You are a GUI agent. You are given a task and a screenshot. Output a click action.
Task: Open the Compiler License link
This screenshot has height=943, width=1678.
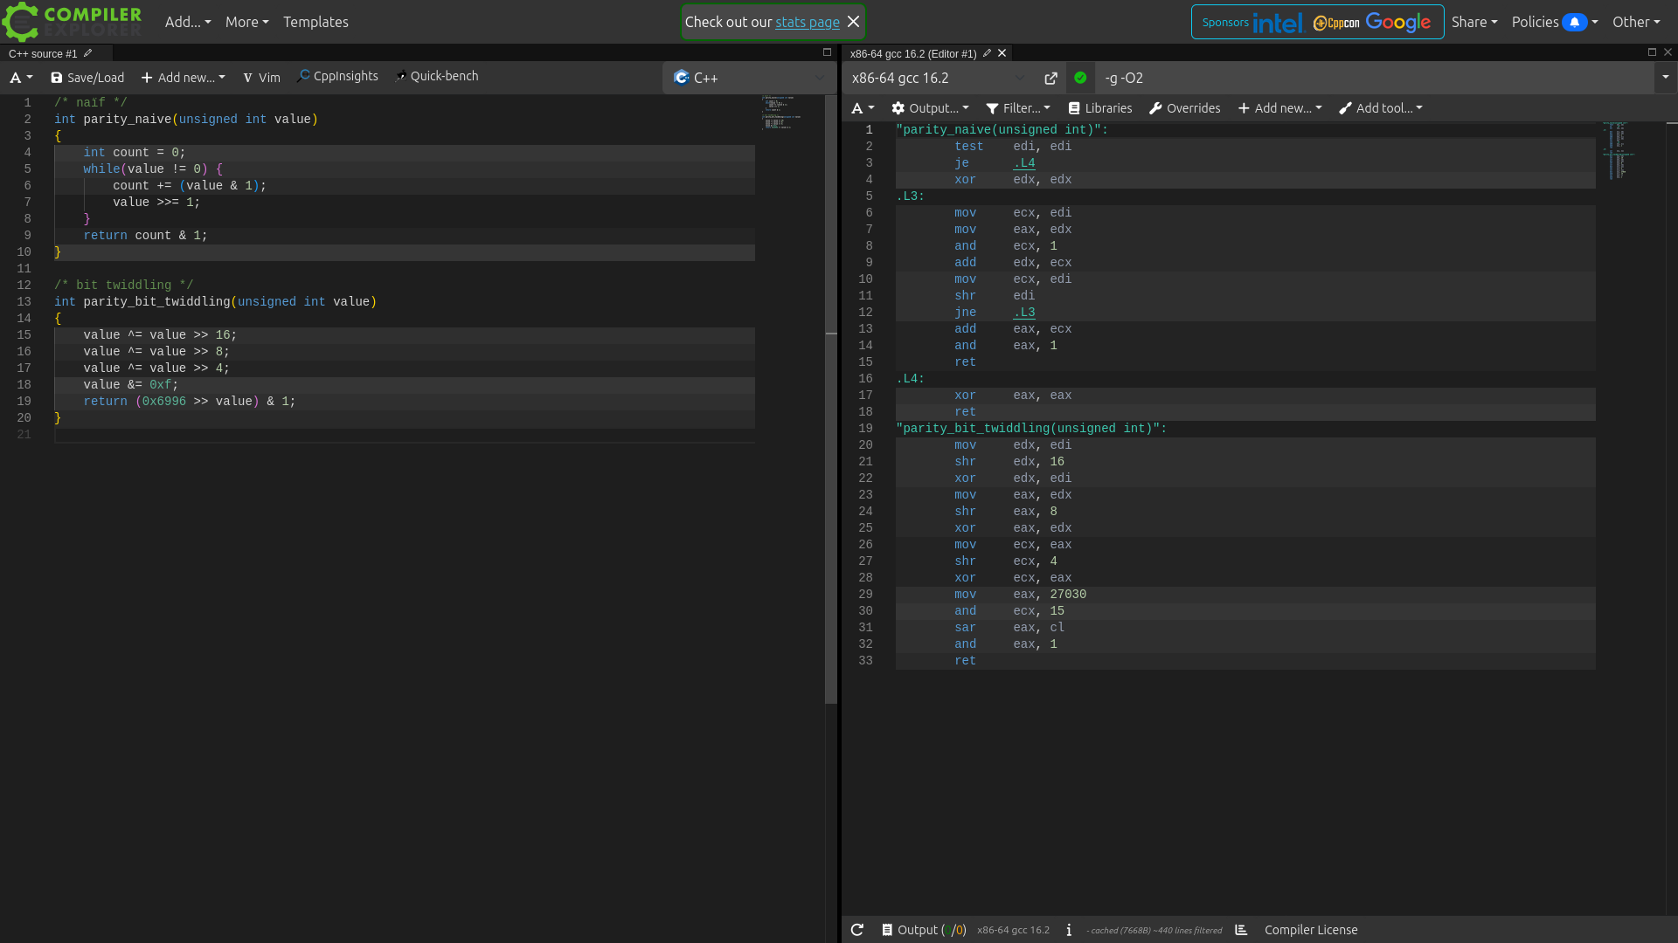pyautogui.click(x=1311, y=930)
